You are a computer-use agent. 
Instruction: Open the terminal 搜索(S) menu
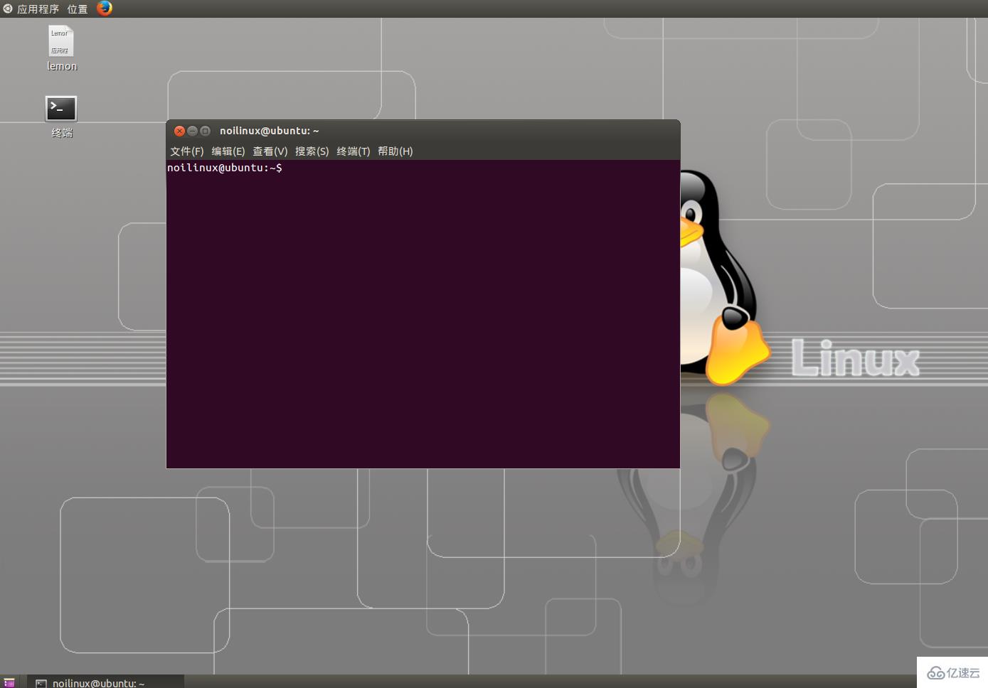tap(312, 151)
